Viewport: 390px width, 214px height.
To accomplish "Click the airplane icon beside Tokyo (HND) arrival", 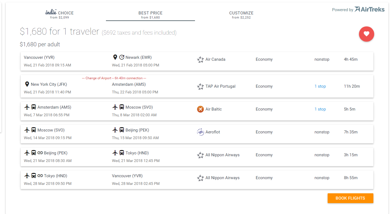I will point(115,153).
